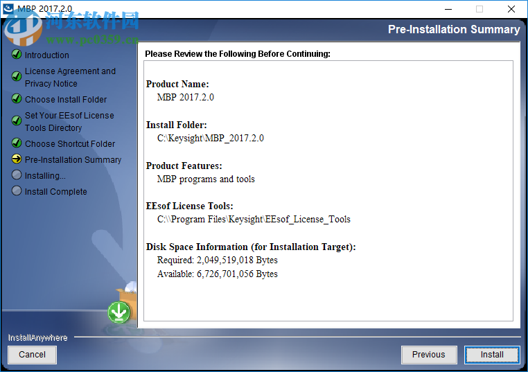Cancel the installation
The width and height of the screenshot is (528, 372).
pyautogui.click(x=32, y=355)
